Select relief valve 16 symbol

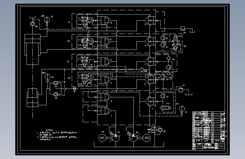click(163, 38)
